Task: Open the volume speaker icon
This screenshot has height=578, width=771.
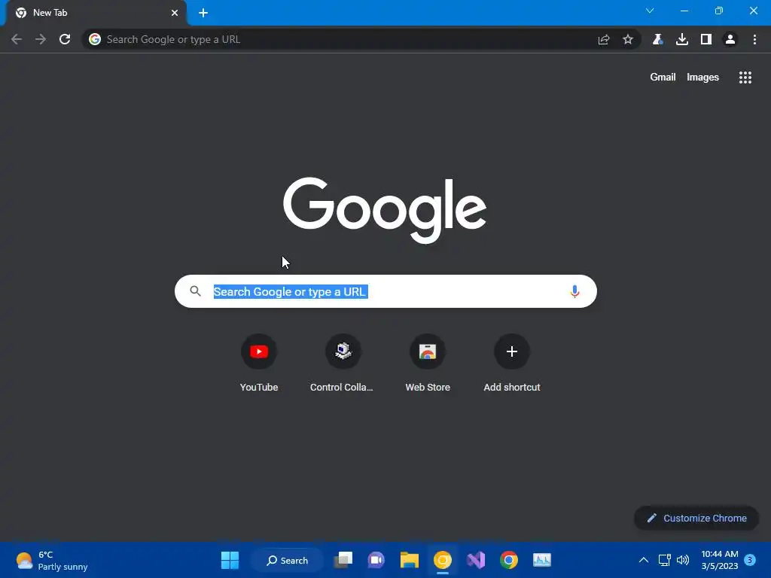Action: click(683, 560)
